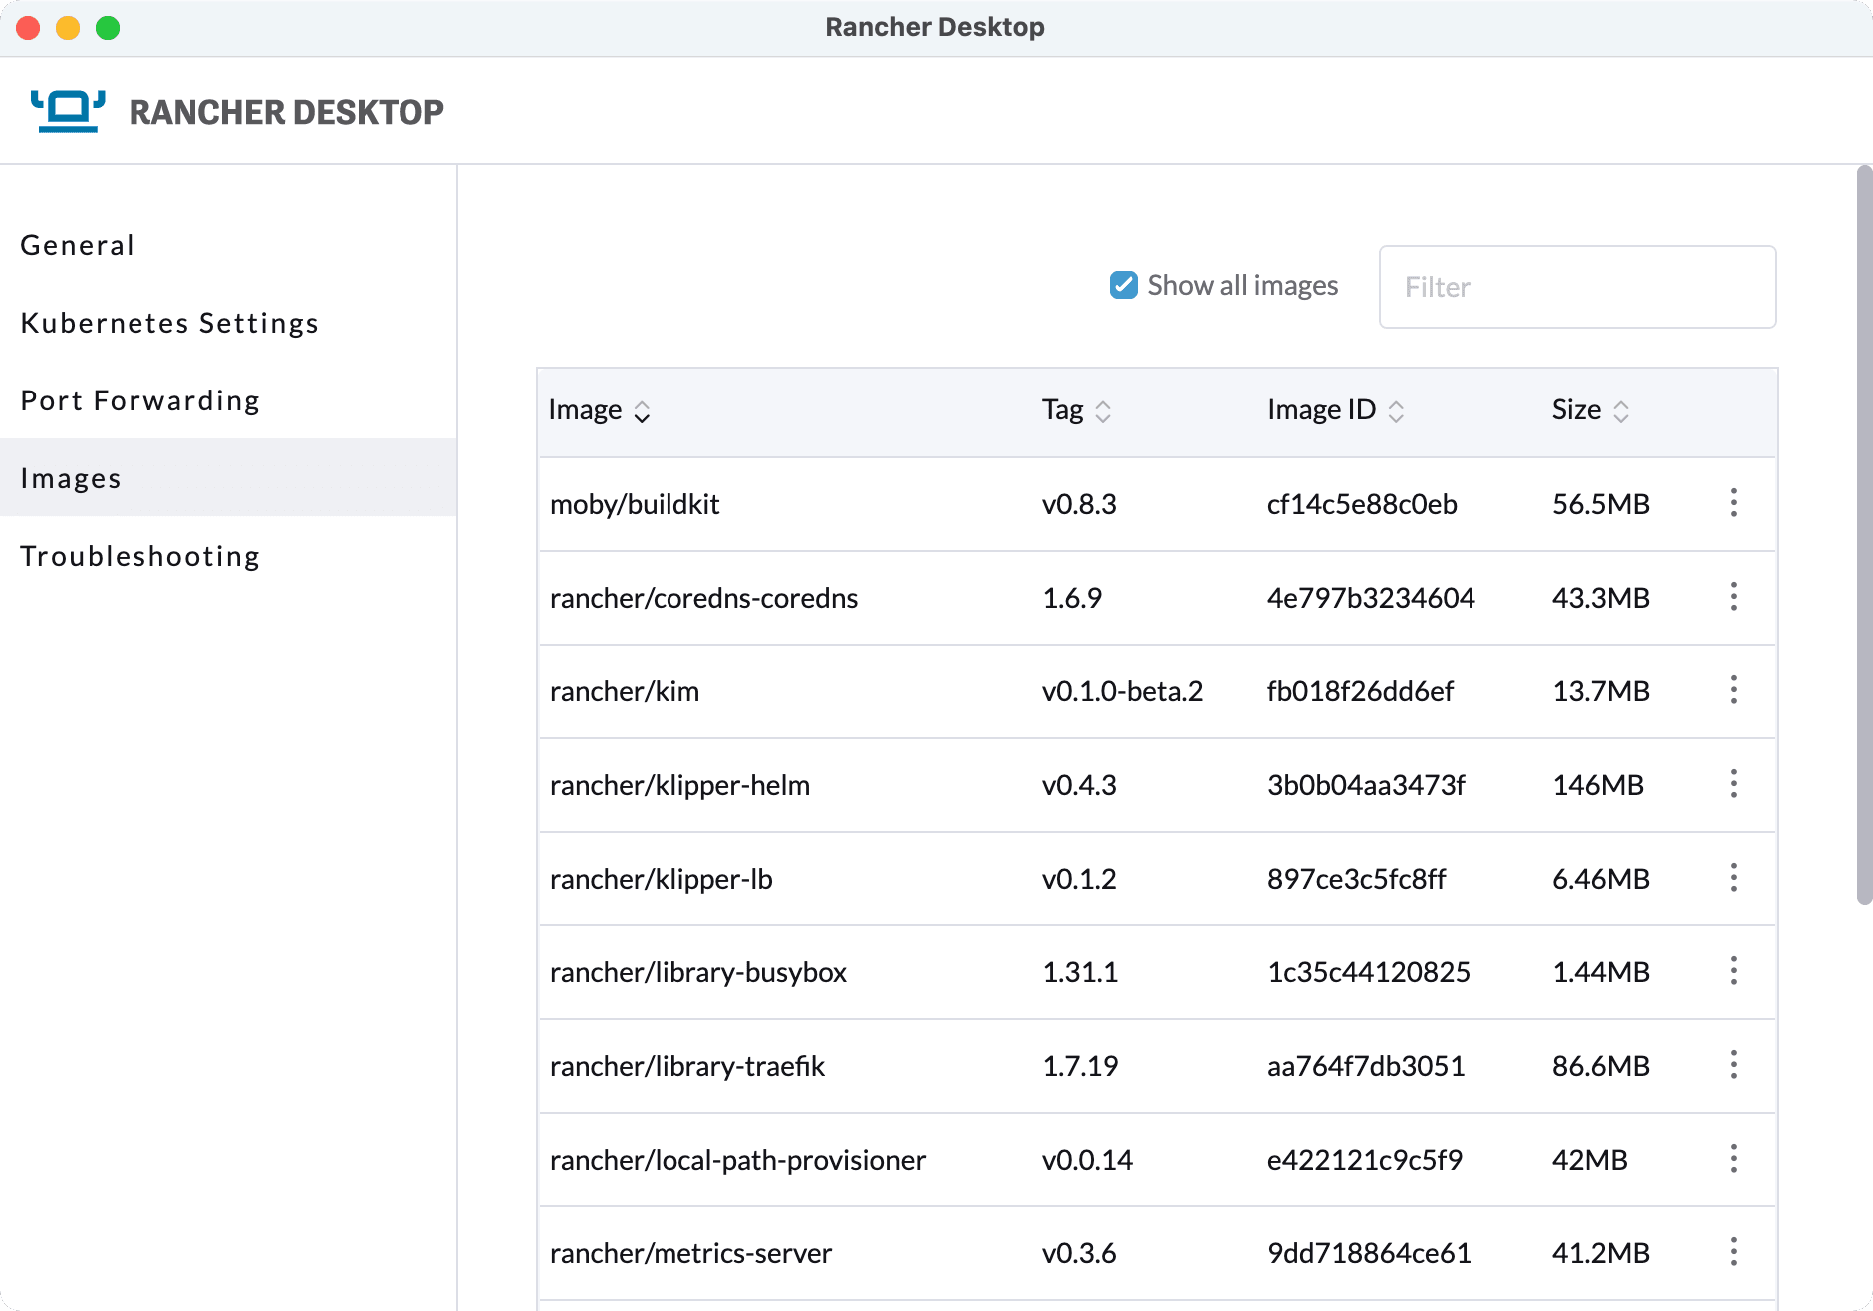
Task: Sort the table by the Tag column
Action: tap(1076, 410)
